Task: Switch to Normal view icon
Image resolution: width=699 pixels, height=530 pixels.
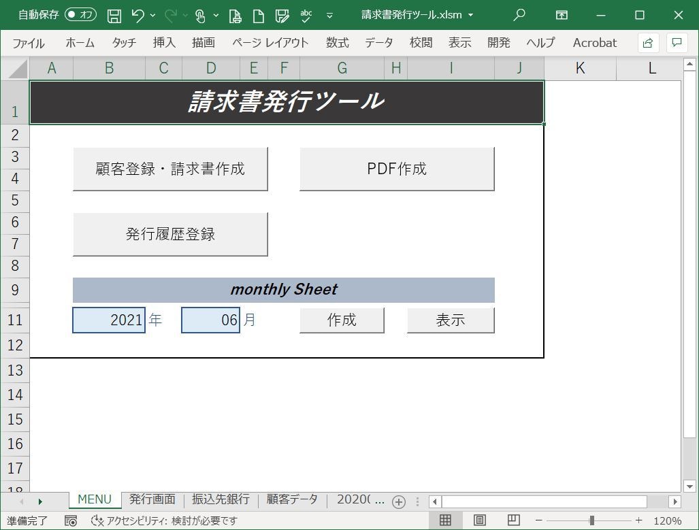Action: click(x=445, y=520)
